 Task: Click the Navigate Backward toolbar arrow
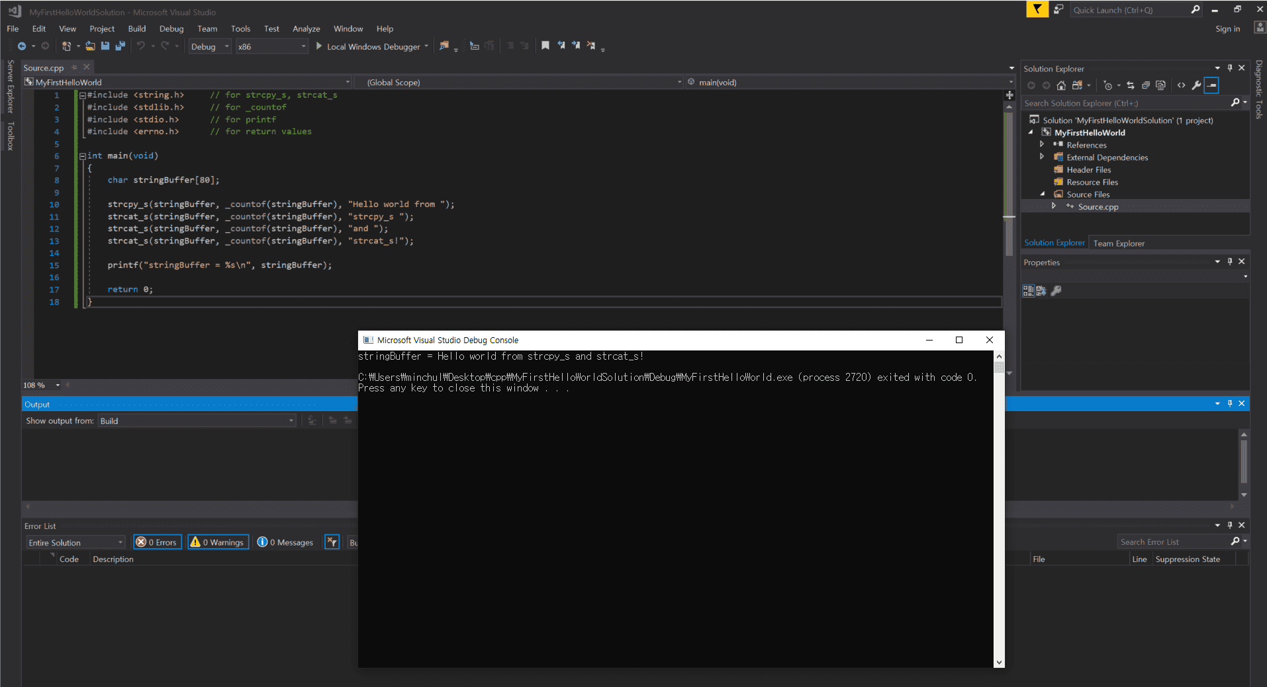coord(22,46)
